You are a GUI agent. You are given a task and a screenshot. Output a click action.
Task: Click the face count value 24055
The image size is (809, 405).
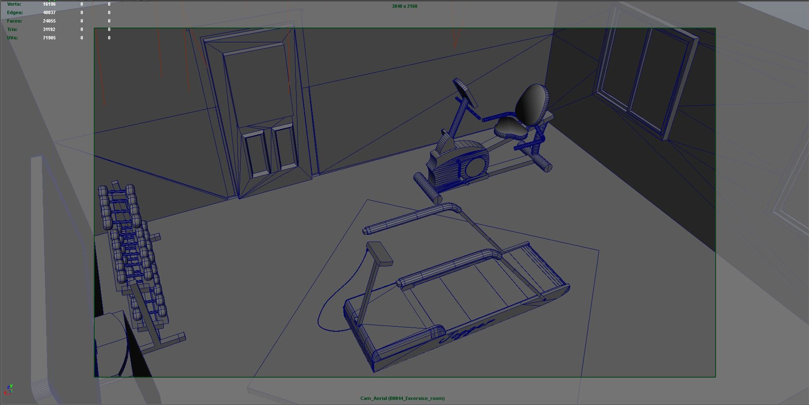(49, 21)
